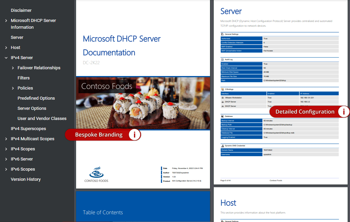Click the Author value on cover page

click(180, 173)
